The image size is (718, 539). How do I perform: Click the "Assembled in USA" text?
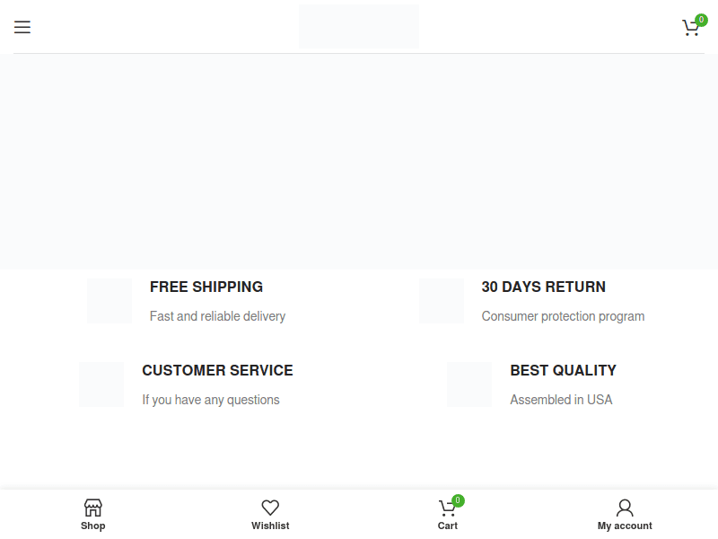tap(561, 400)
